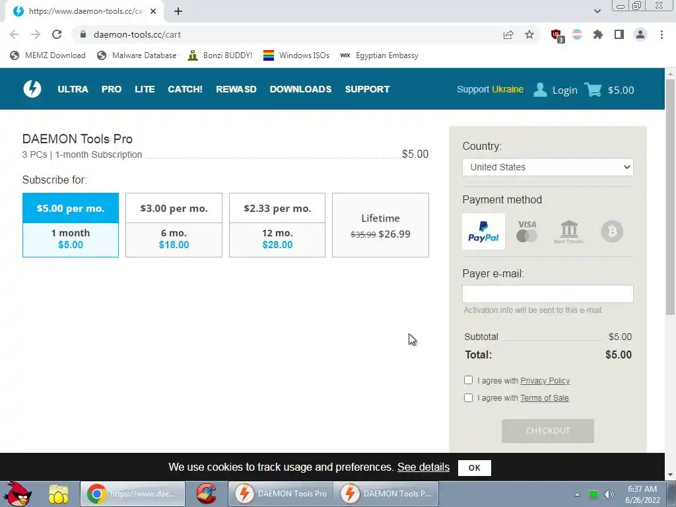This screenshot has height=507, width=676.
Task: Check I agree with Terms of Sale
Action: point(468,397)
